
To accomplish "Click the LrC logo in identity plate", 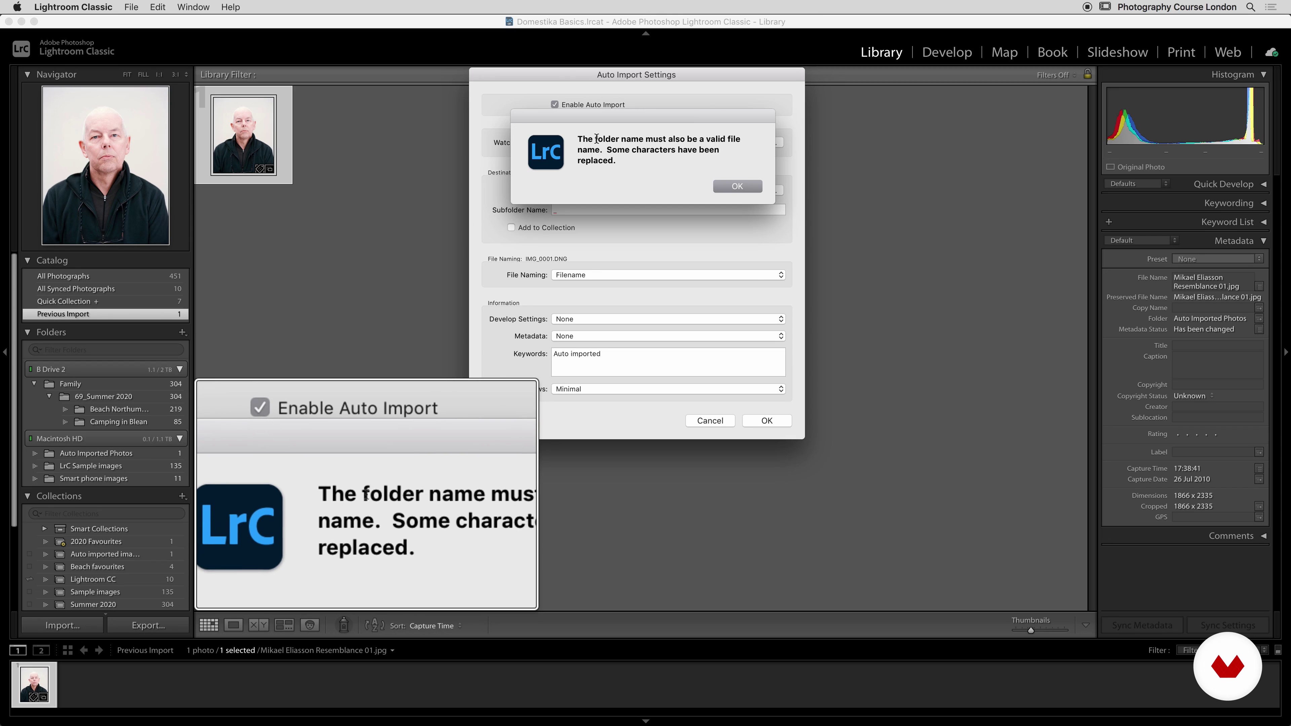I will tap(21, 49).
